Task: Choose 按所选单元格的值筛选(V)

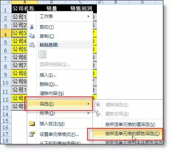Action: [130, 125]
